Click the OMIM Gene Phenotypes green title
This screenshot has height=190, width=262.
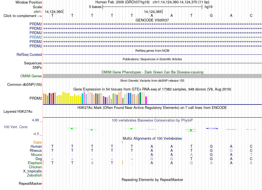[153, 72]
